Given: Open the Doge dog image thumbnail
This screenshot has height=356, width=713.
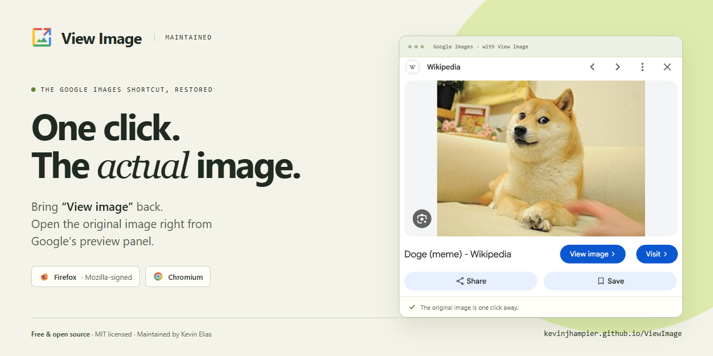Looking at the screenshot, I should point(541,159).
